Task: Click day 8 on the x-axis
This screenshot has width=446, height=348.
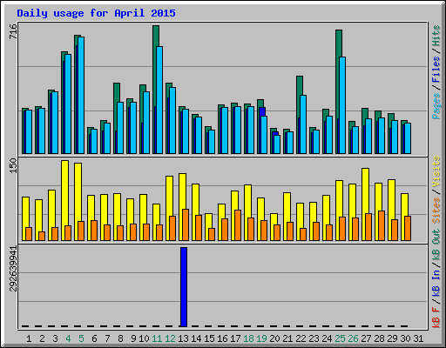Action: pos(120,338)
